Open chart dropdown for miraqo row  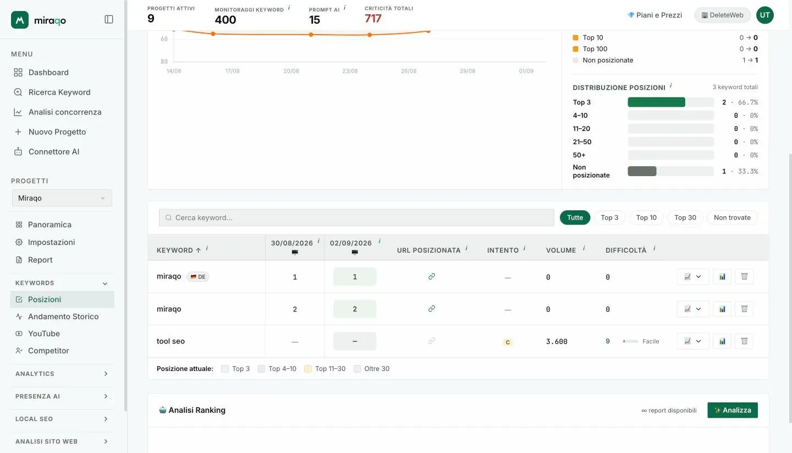[693, 309]
